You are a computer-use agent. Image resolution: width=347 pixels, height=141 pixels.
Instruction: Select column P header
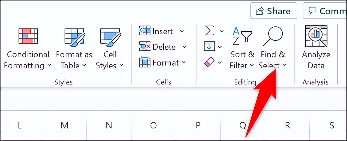[x=198, y=125]
